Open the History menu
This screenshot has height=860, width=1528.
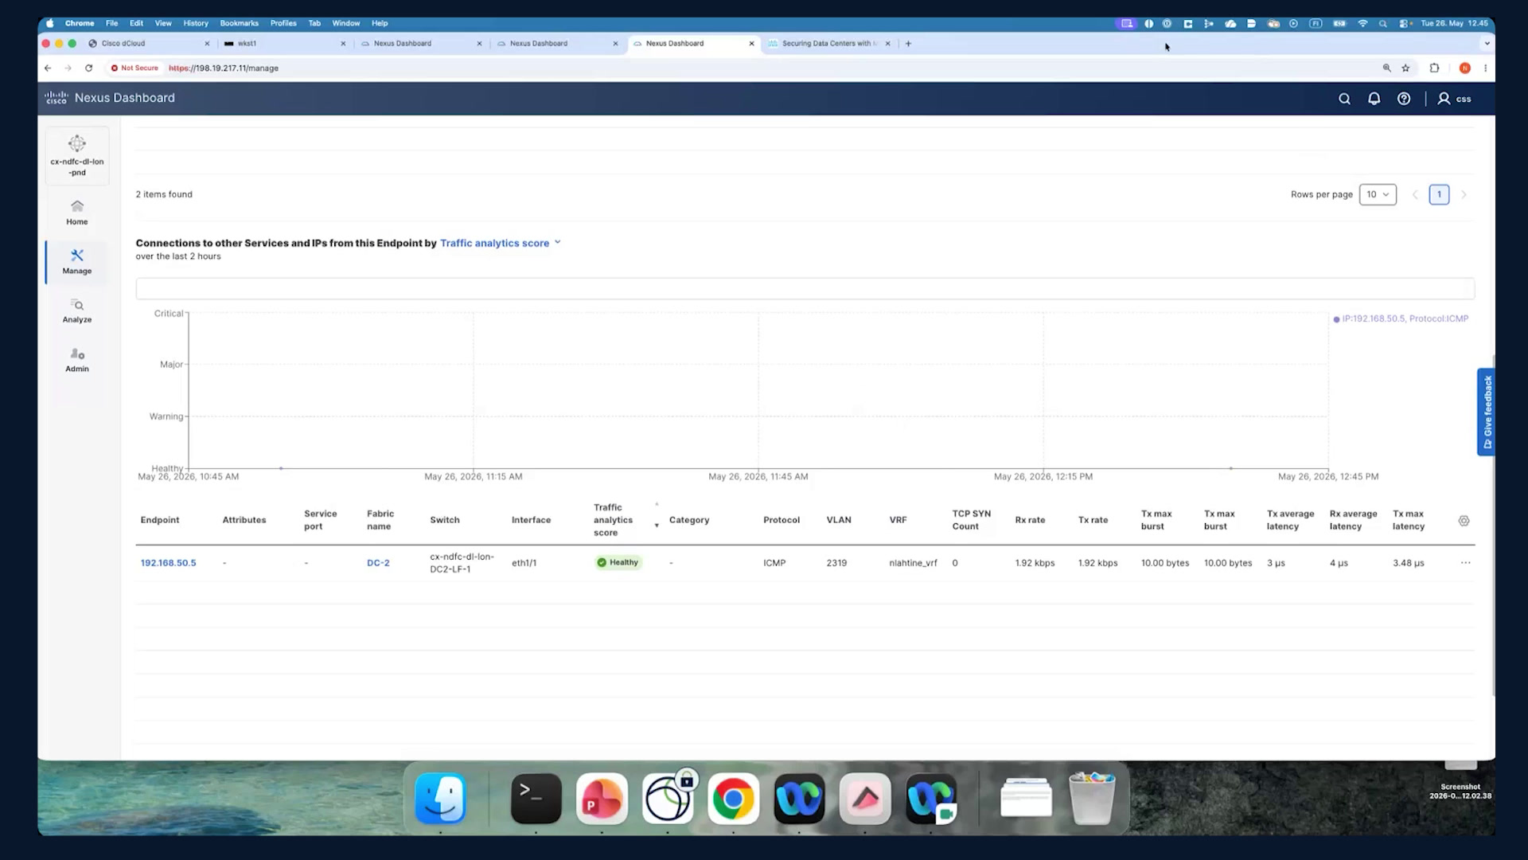[195, 23]
